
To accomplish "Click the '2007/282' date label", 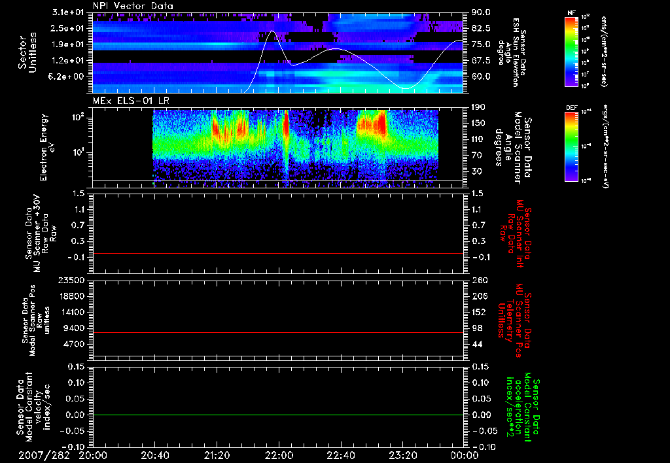I will click(44, 455).
